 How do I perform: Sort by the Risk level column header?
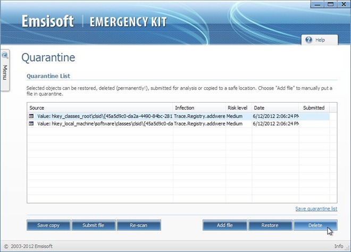point(239,107)
